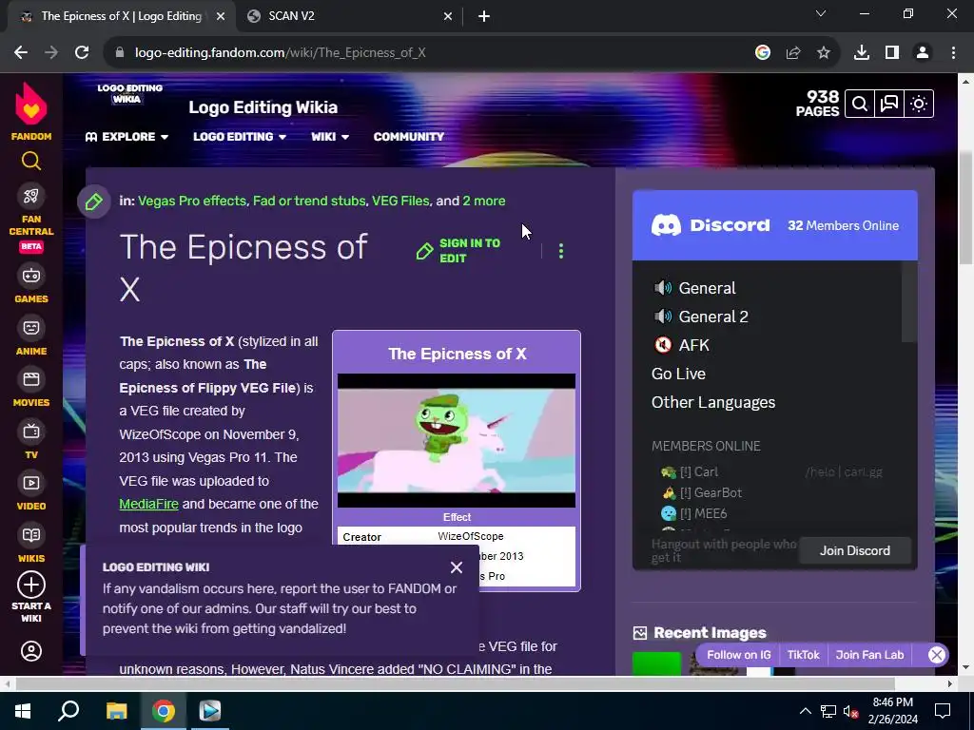Open Anime icon in sidebar

pyautogui.click(x=31, y=327)
